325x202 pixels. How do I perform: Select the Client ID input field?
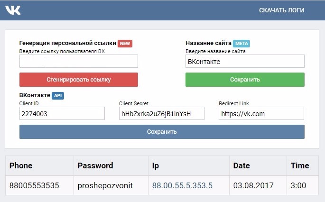click(62, 113)
